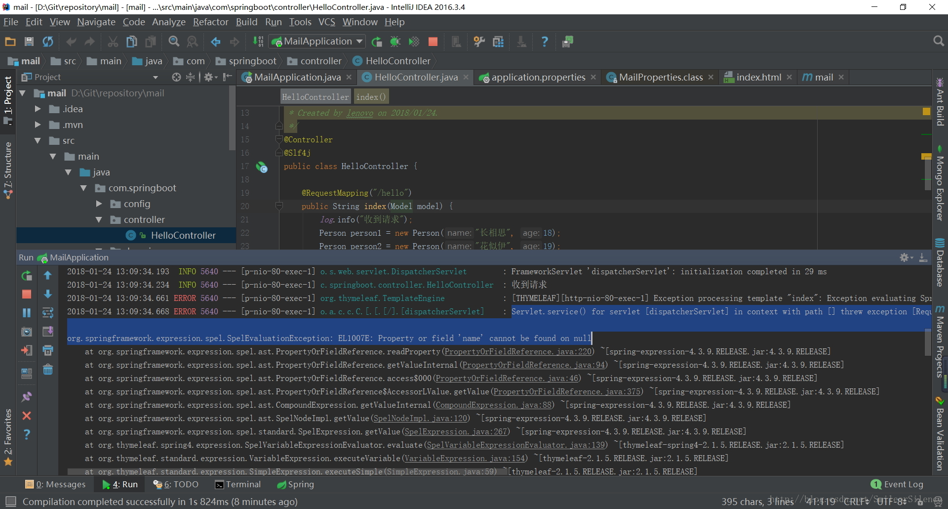
Task: Toggle the Bean Validation side panel
Action: click(940, 434)
